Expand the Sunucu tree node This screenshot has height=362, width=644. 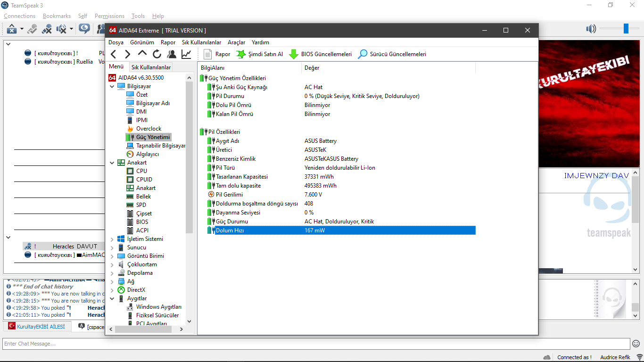(112, 247)
